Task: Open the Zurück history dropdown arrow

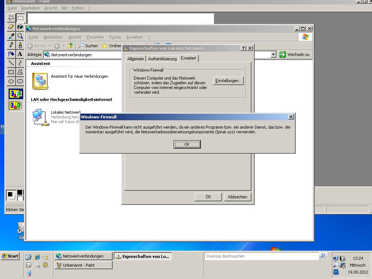Action: pos(50,46)
